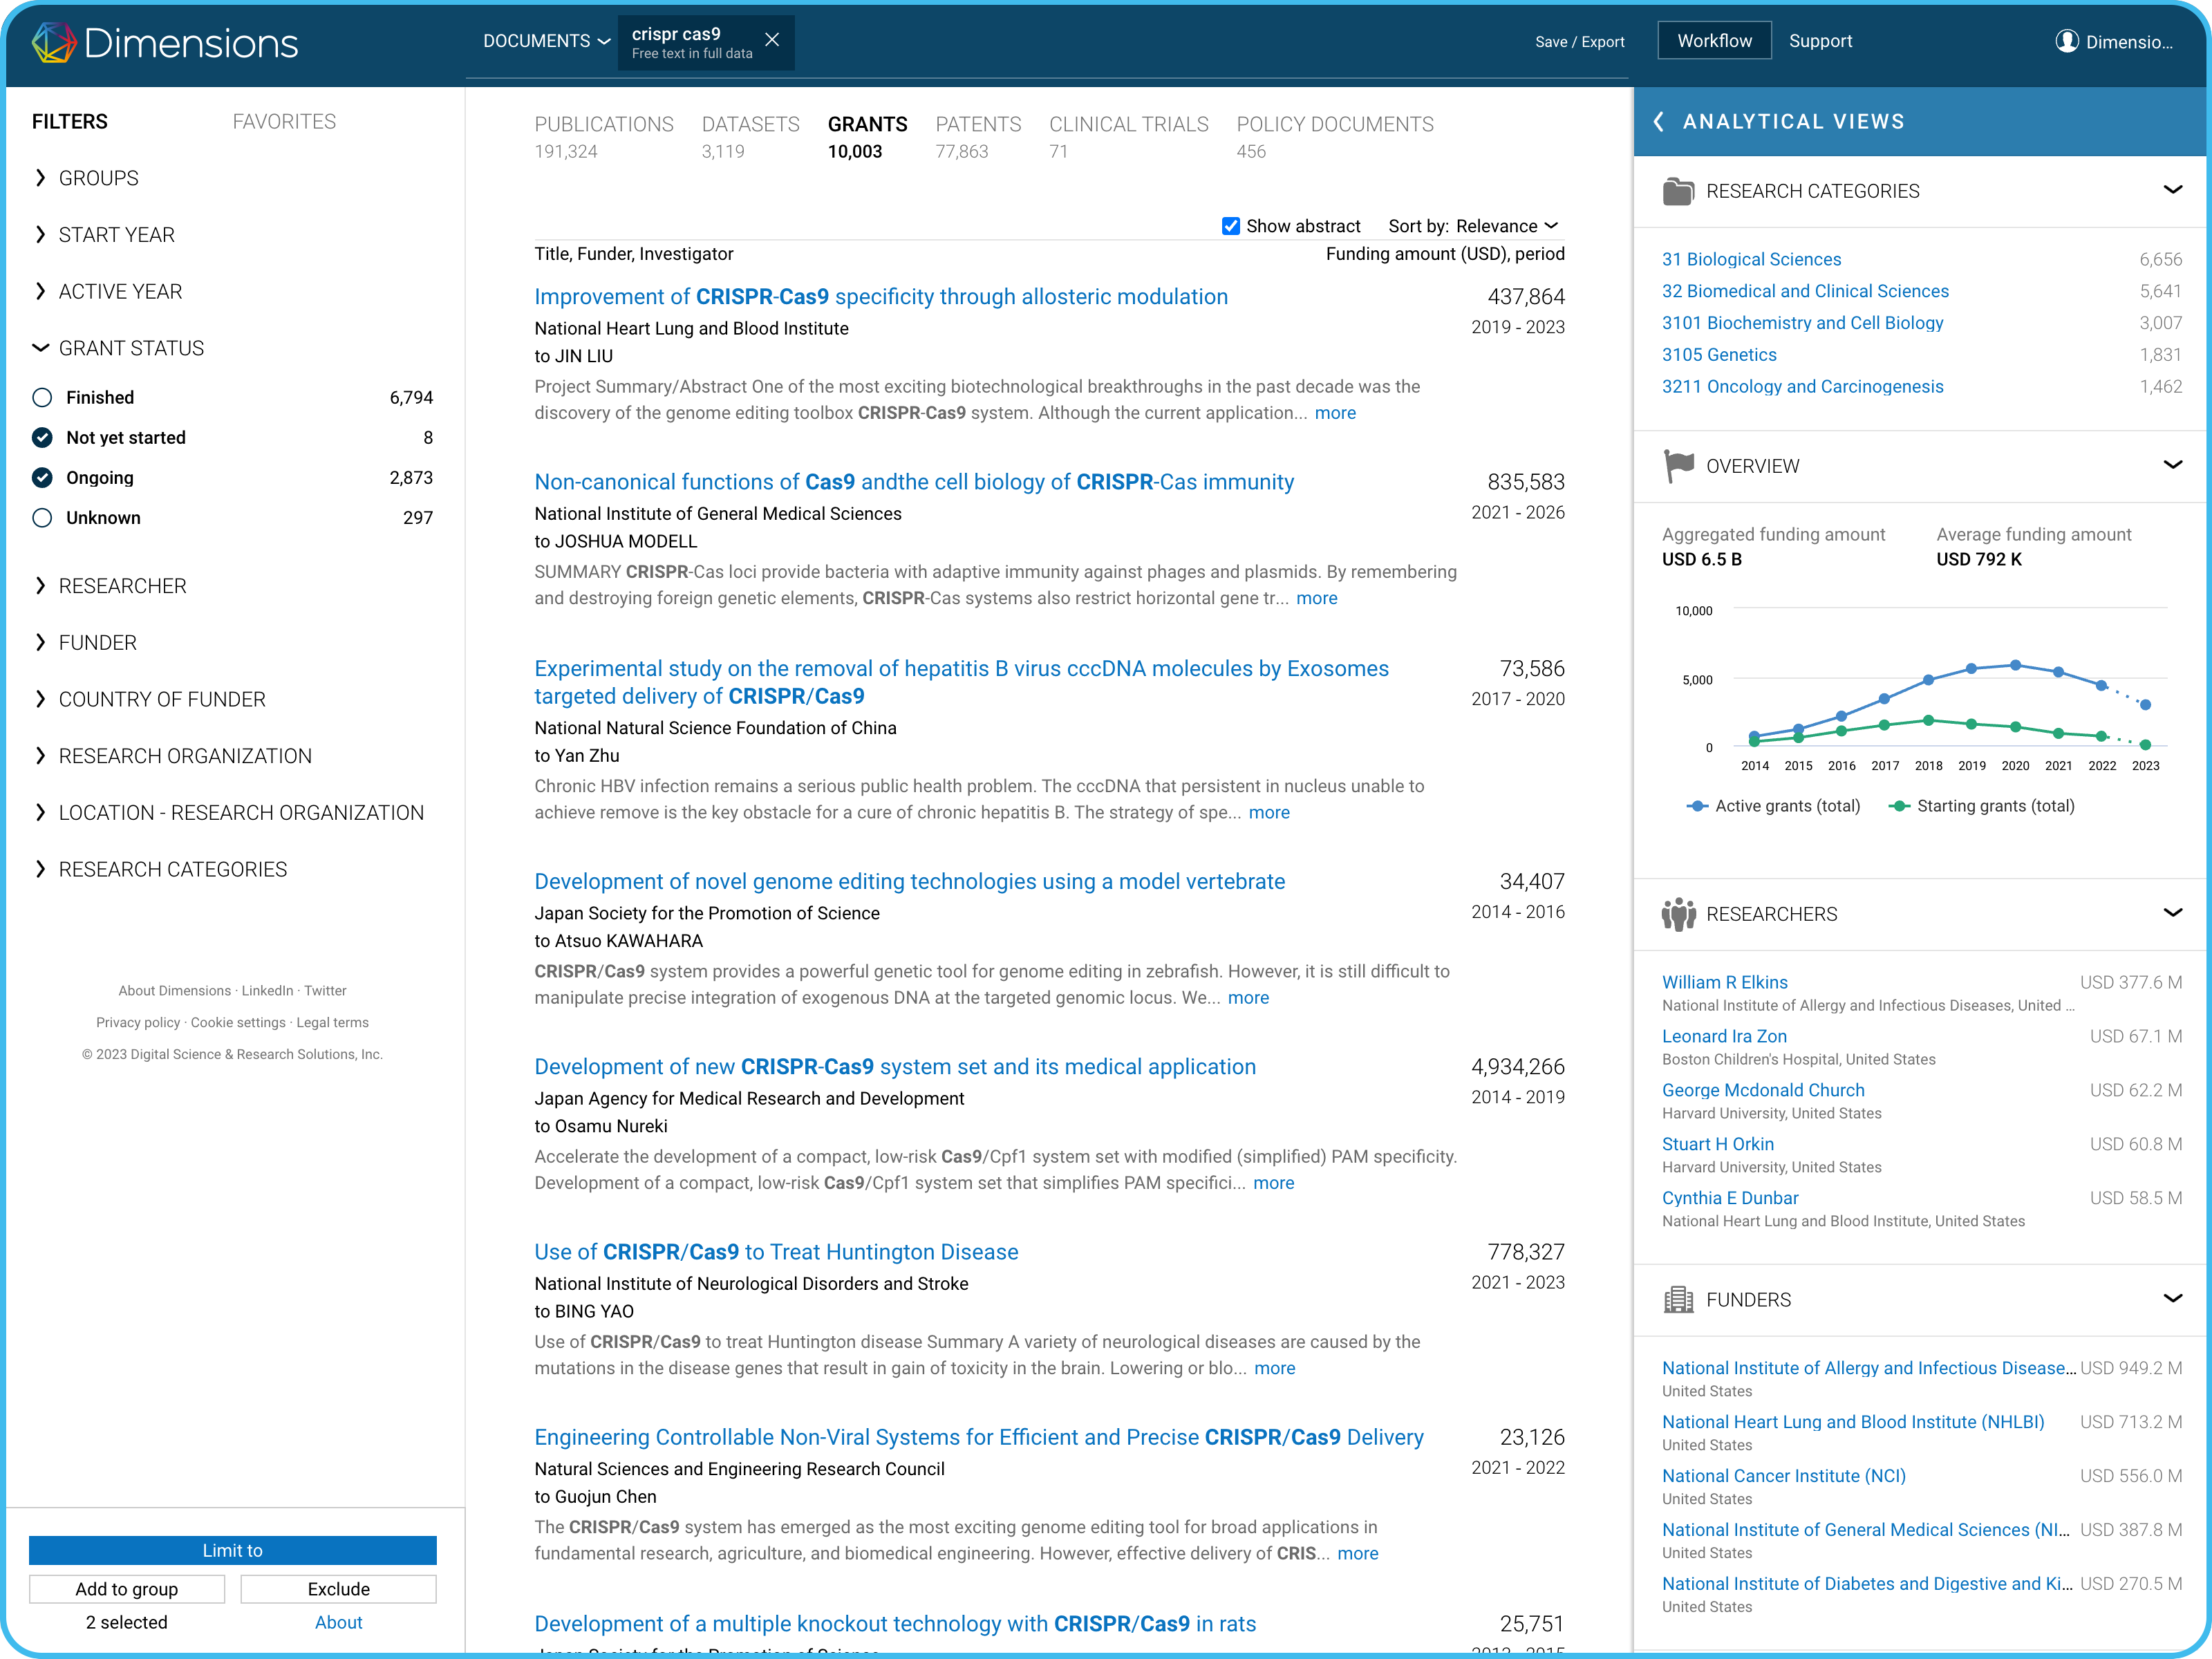This screenshot has width=2212, height=1659.
Task: Remove the crispr cas9 search term
Action: [x=772, y=40]
